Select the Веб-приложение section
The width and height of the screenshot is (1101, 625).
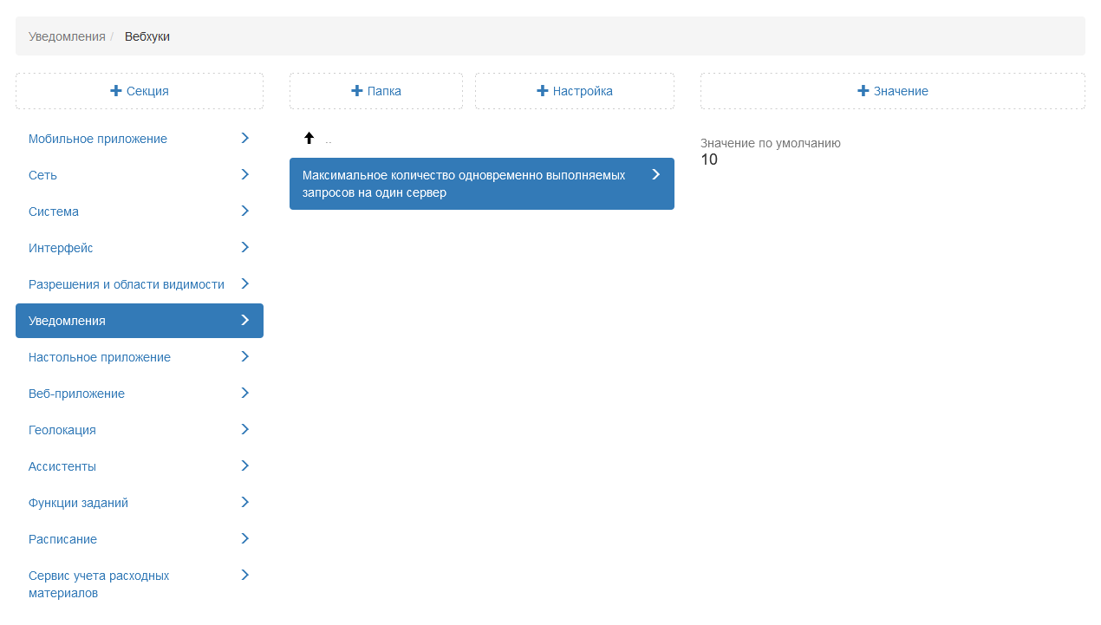(76, 394)
